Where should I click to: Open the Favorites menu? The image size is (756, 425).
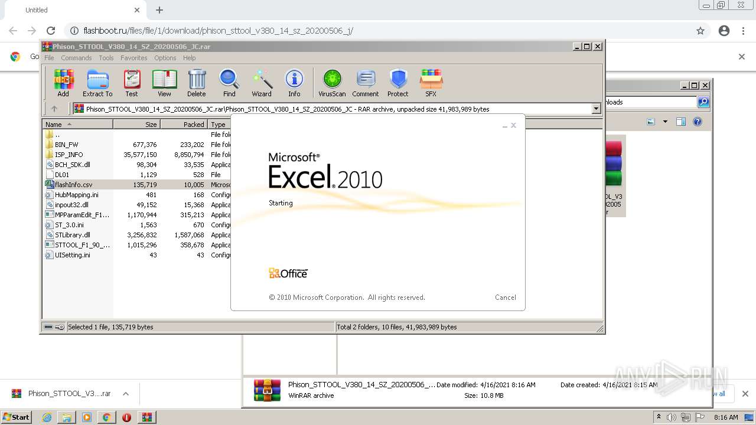coord(134,58)
